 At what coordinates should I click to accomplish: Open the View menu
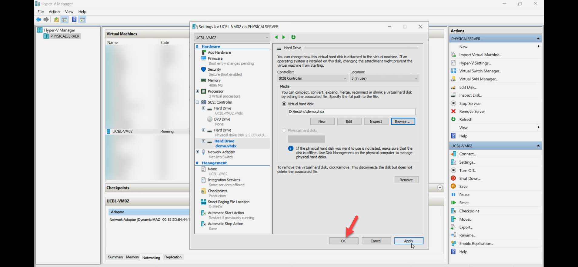coord(69,12)
